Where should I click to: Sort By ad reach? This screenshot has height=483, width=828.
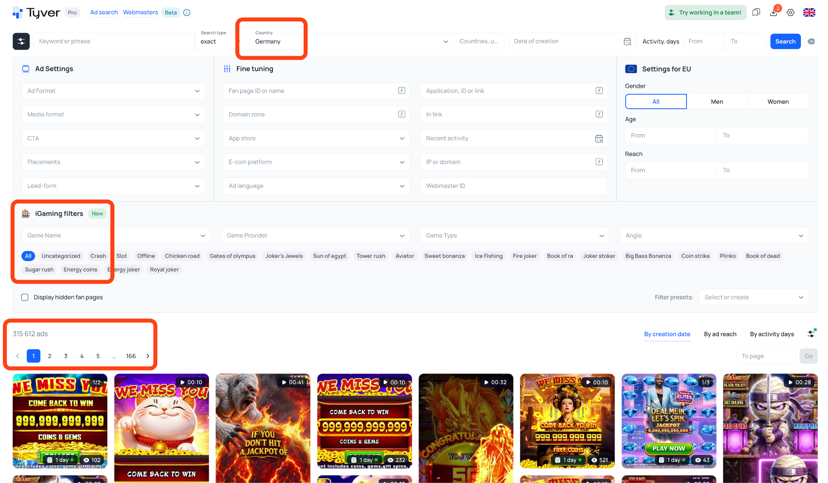[720, 334]
